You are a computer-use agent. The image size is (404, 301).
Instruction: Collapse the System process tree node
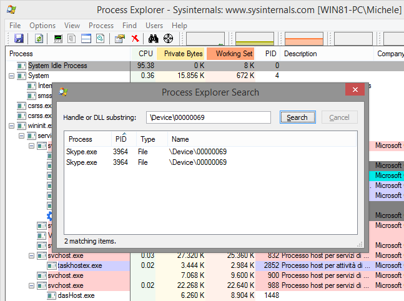point(11,76)
